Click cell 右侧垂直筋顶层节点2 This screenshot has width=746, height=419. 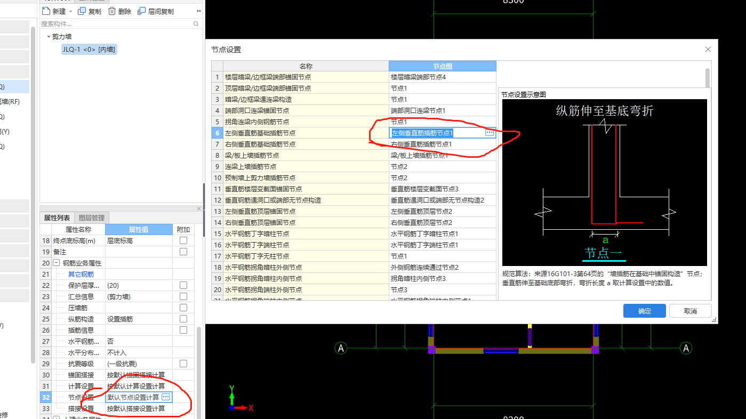click(443, 223)
